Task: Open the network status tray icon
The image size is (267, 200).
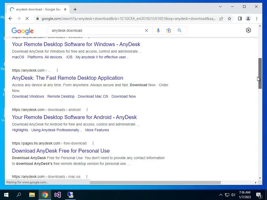Action: click(227, 195)
